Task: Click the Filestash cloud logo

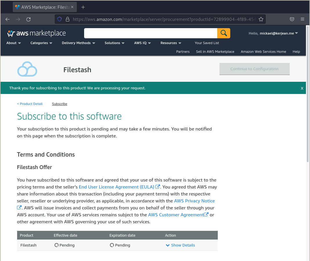Action: pos(27,69)
